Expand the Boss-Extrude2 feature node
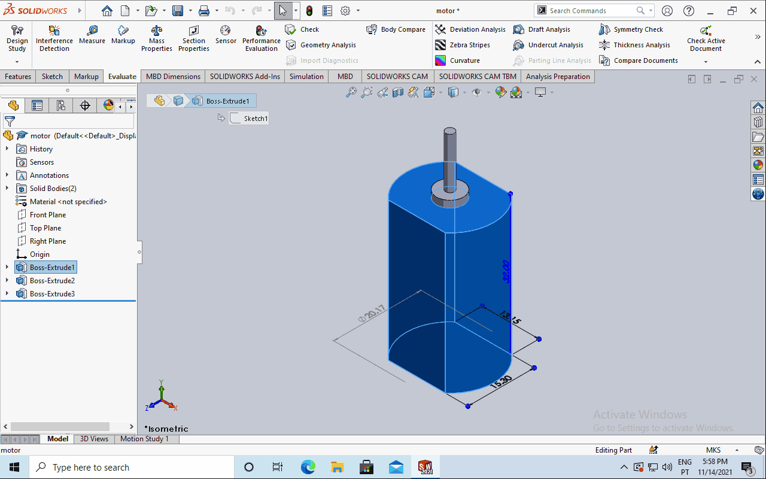 7,281
